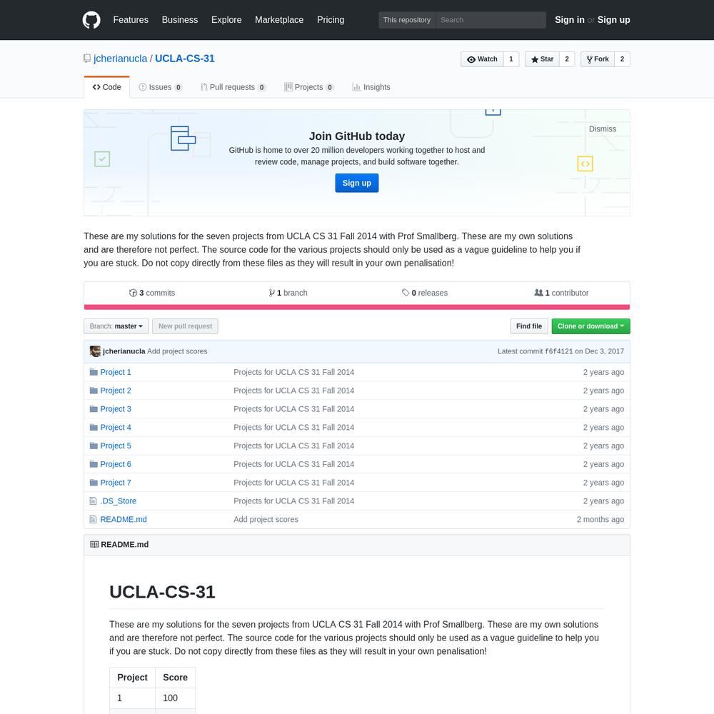
Task: Click the pink language bar
Action: point(356,307)
